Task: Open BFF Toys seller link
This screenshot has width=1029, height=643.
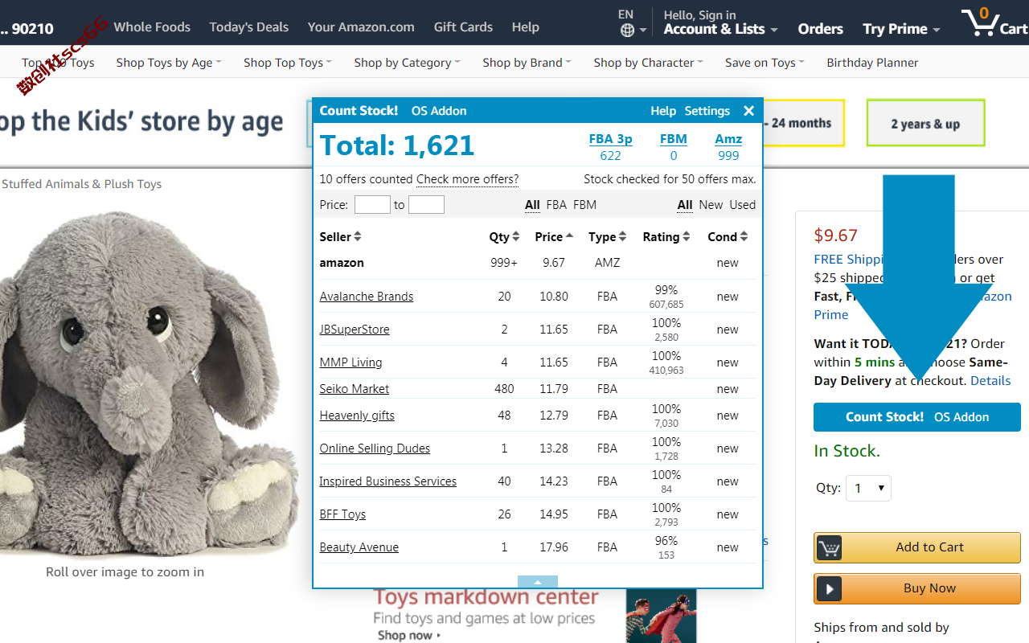Action: click(342, 514)
